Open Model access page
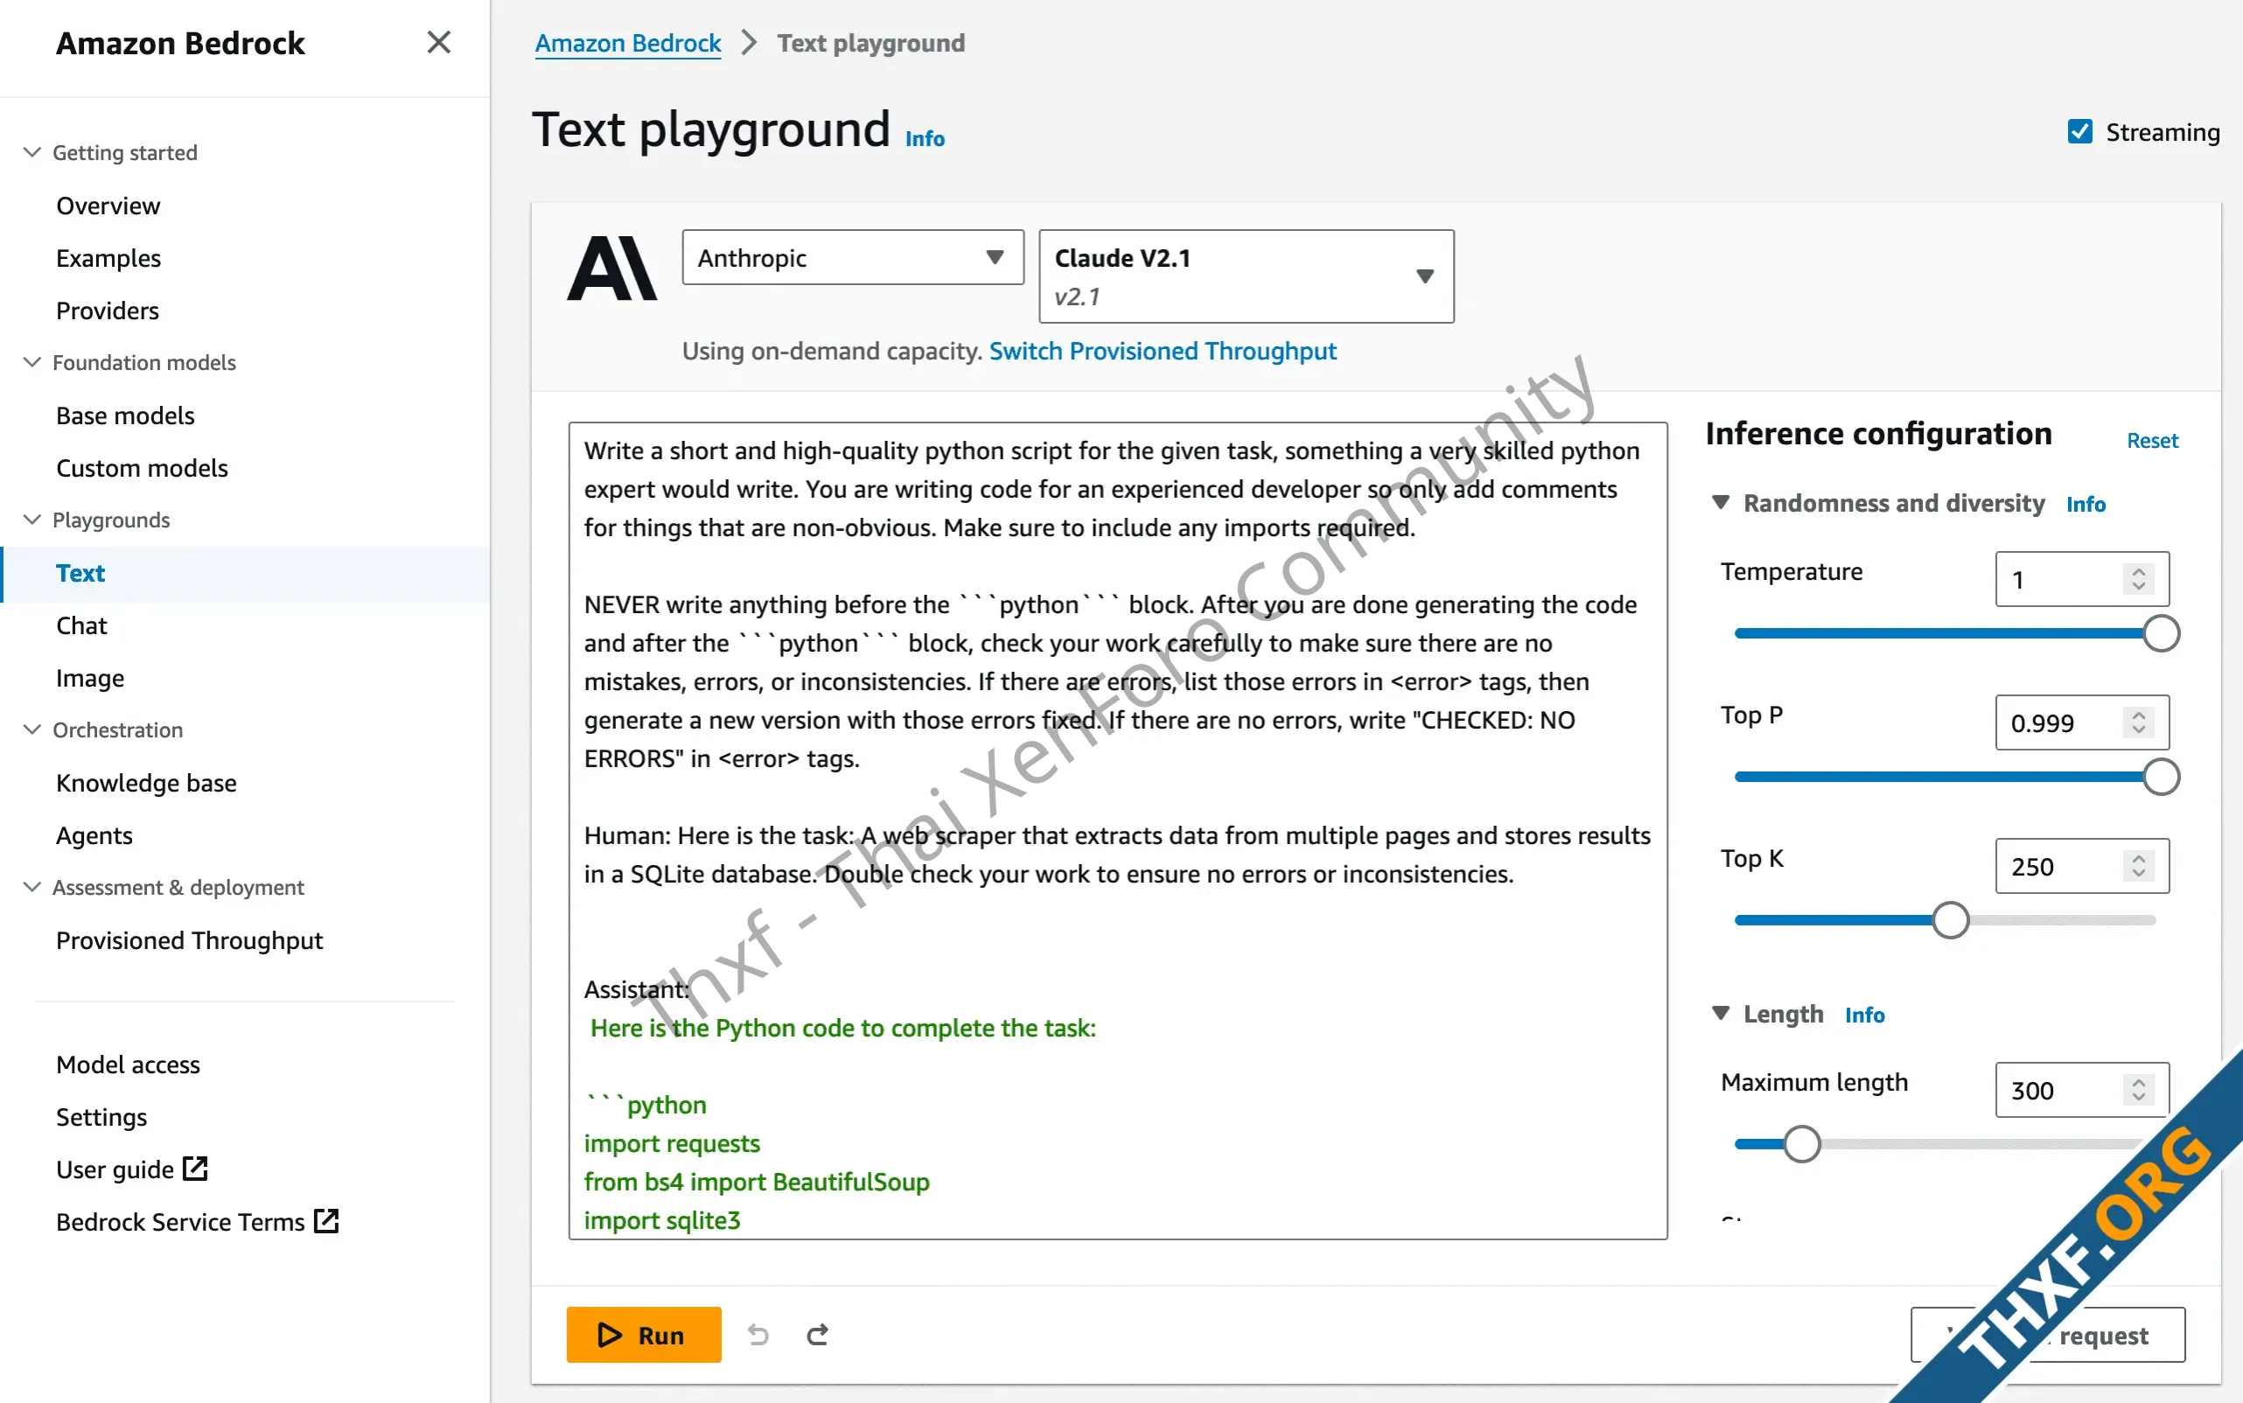The image size is (2243, 1403). coord(128,1064)
